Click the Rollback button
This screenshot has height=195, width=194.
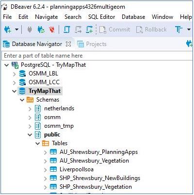pyautogui.click(x=151, y=30)
